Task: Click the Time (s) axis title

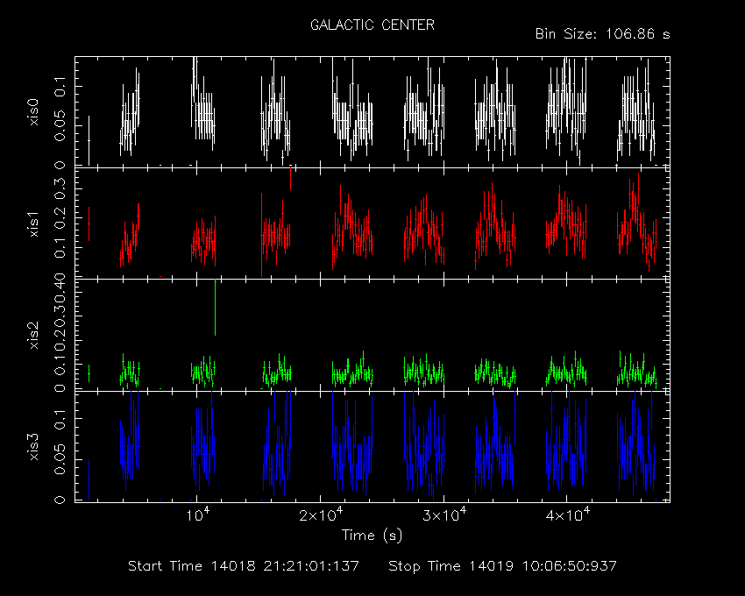Action: [x=372, y=536]
